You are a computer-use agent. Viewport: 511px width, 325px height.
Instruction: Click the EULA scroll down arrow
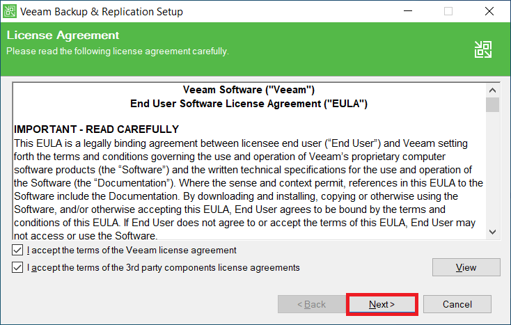click(x=493, y=232)
